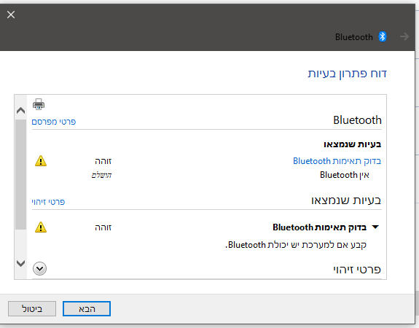This screenshot has height=328, width=419.
Task: Click the הבא (Next) button
Action: tap(87, 309)
